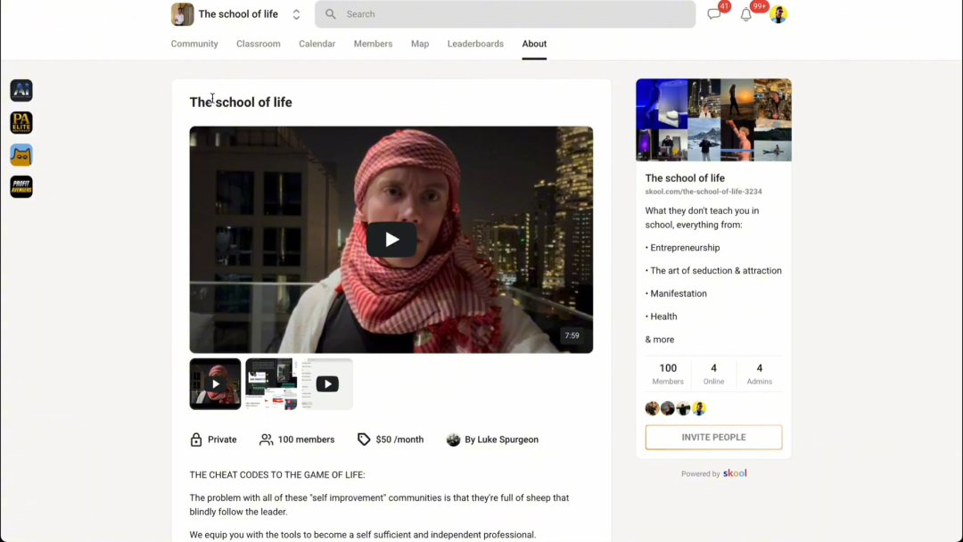Open the Calendar tab
The height and width of the screenshot is (542, 963).
click(x=317, y=44)
